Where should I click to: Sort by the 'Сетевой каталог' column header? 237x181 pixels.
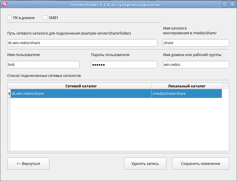pos(81,86)
